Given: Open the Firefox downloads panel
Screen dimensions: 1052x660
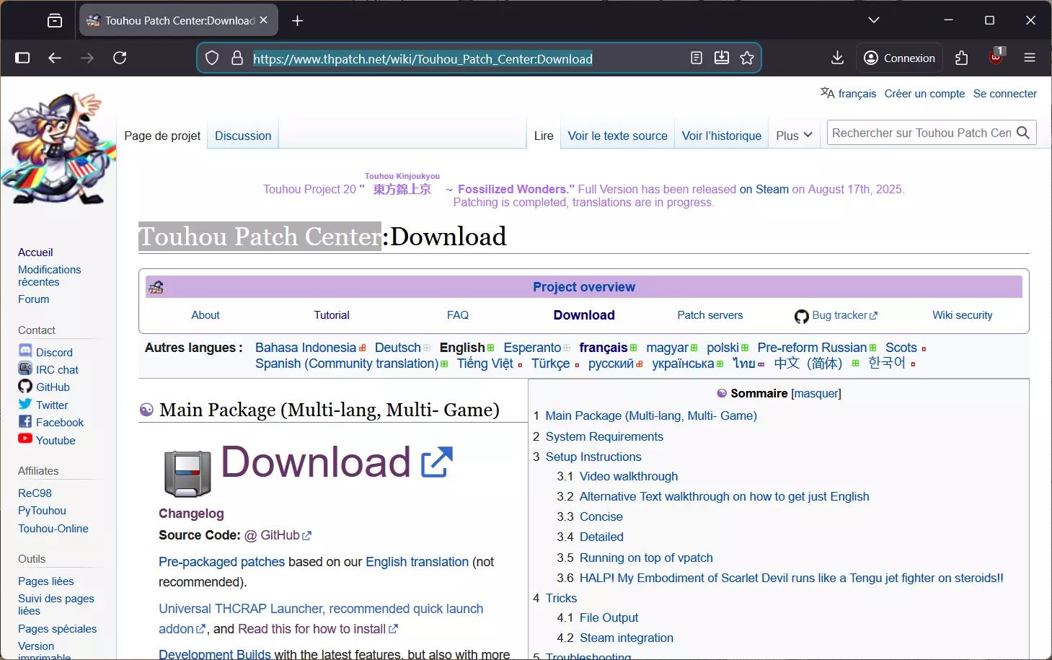Looking at the screenshot, I should point(837,58).
